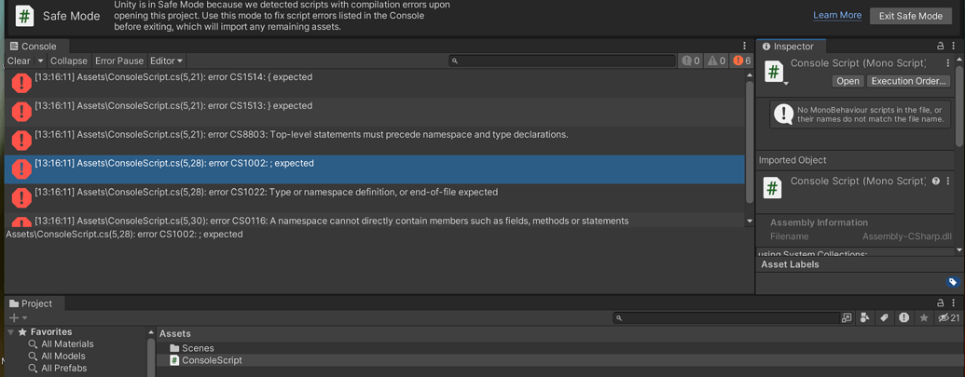The height and width of the screenshot is (377, 965).
Task: Click the Assets breadcrumb in the Project panel
Action: pos(174,333)
